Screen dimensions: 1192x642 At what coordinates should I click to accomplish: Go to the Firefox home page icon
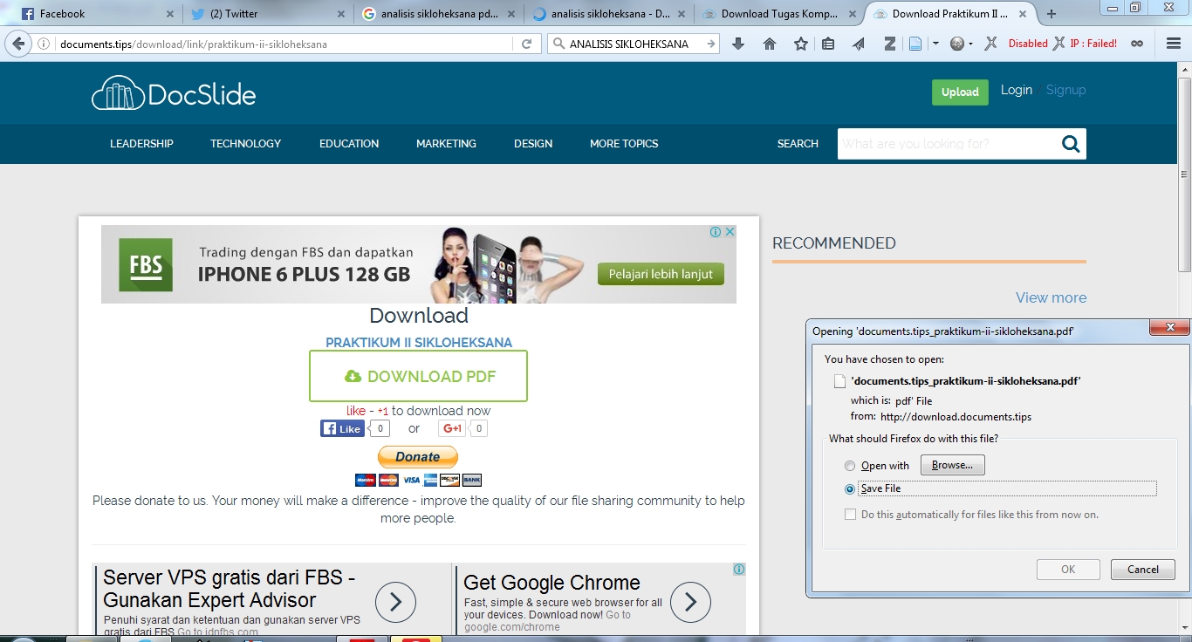tap(770, 44)
